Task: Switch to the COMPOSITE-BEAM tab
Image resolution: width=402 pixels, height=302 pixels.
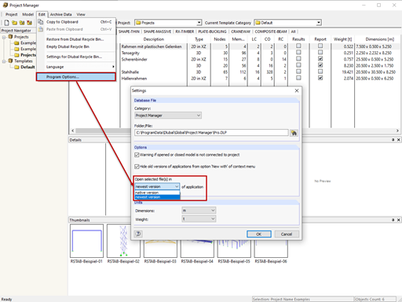Action: coord(271,31)
